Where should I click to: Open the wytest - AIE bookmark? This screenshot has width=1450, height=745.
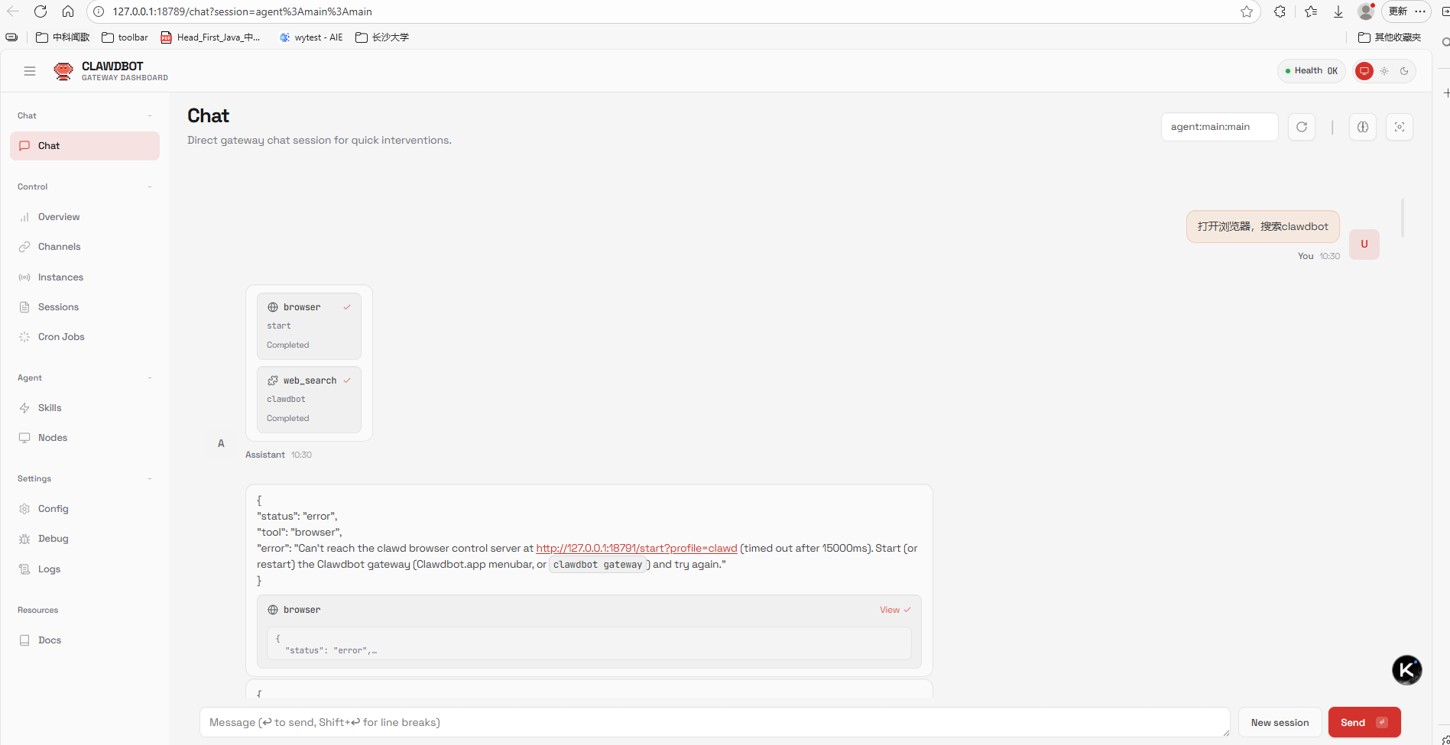point(311,37)
